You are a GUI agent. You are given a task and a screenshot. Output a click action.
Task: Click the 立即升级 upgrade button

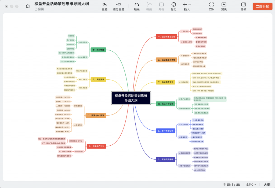[x=263, y=6]
